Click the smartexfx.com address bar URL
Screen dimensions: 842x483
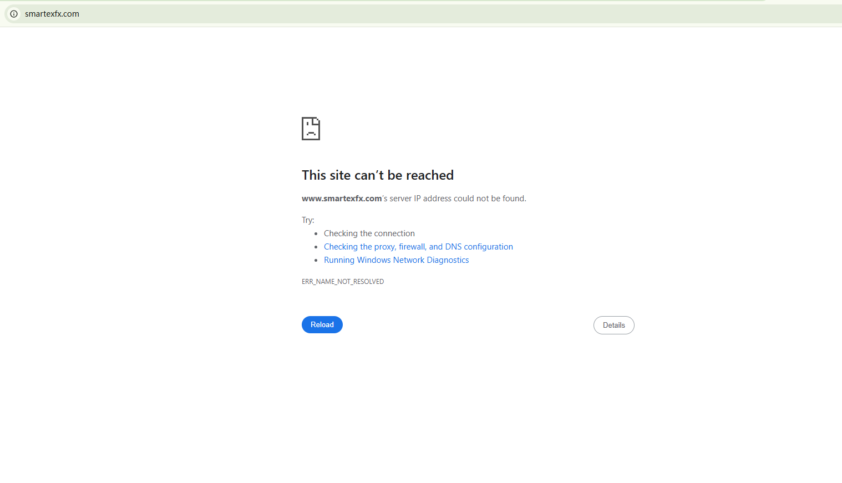(52, 14)
